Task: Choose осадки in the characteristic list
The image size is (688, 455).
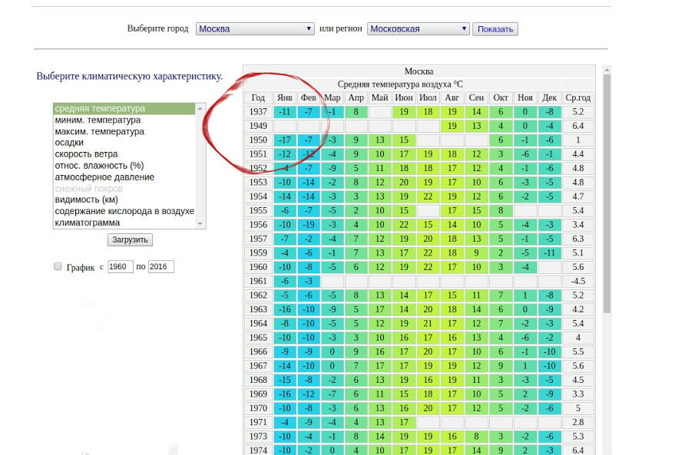Action: point(124,143)
